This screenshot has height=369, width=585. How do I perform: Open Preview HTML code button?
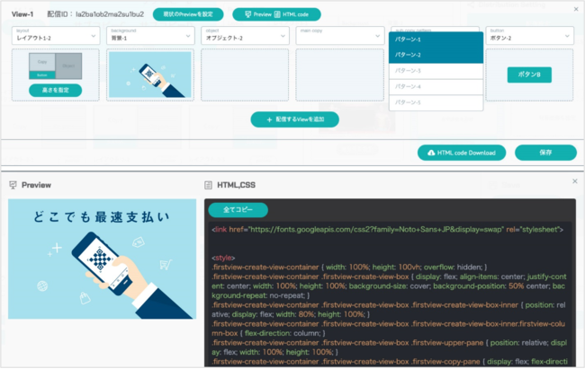pos(276,14)
